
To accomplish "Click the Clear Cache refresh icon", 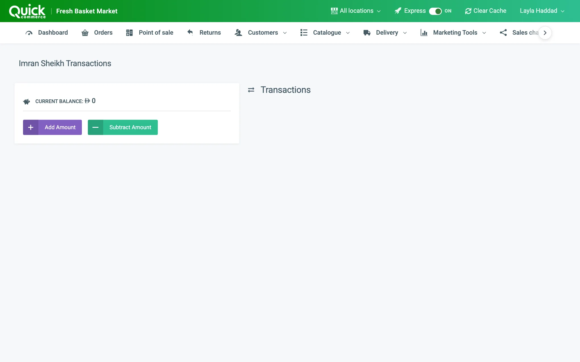I will pos(468,11).
